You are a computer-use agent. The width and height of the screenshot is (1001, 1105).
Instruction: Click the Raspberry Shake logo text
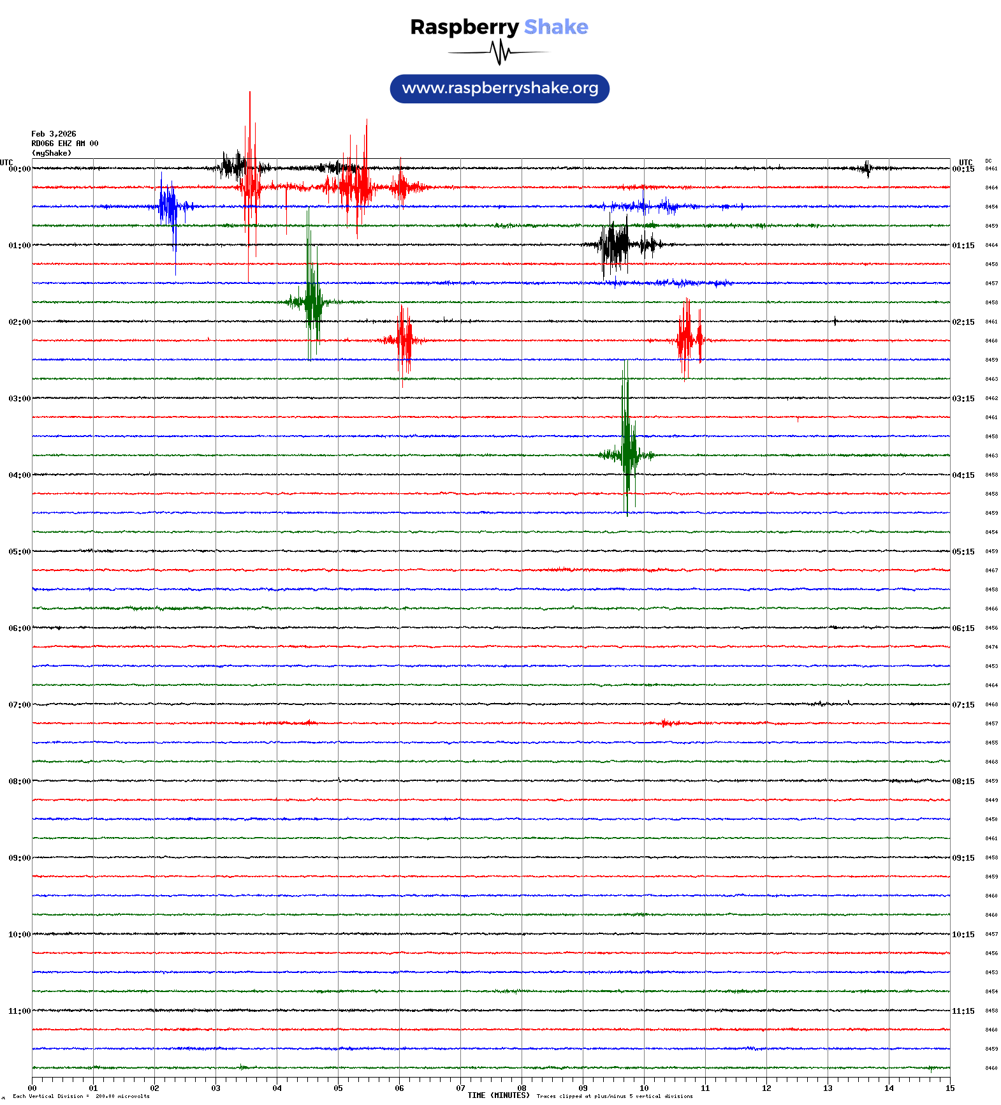(x=499, y=27)
